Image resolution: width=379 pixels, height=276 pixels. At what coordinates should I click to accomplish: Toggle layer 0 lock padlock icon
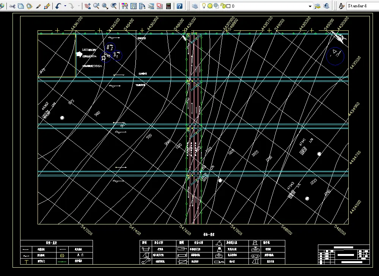[223, 6]
